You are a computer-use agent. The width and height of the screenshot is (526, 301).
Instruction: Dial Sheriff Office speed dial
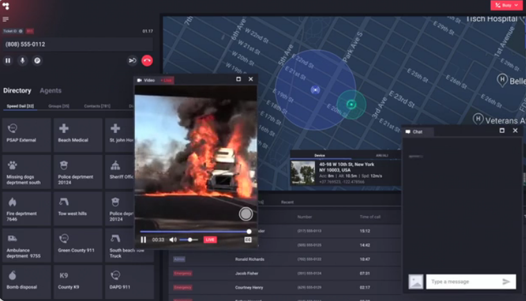click(x=120, y=172)
